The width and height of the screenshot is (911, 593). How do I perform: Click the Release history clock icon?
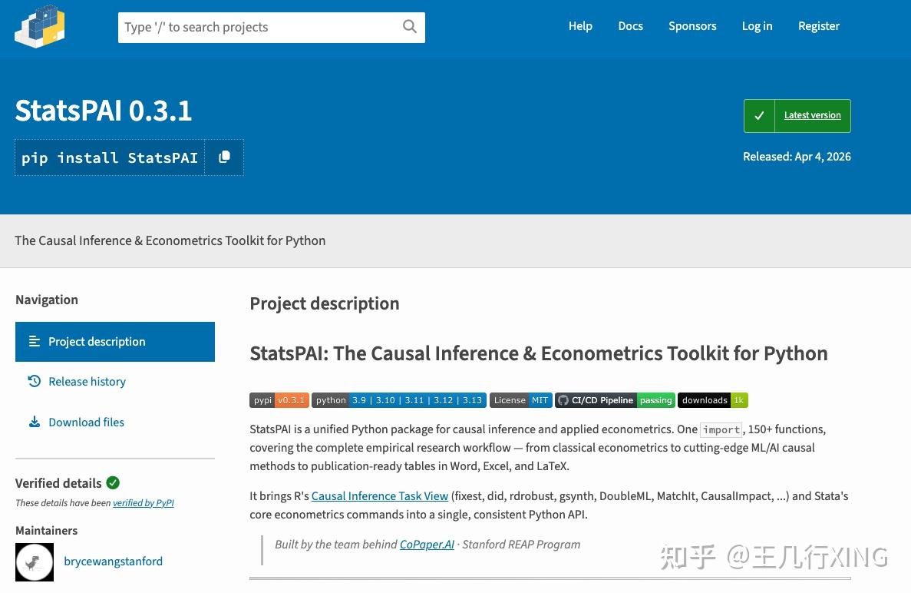[35, 382]
